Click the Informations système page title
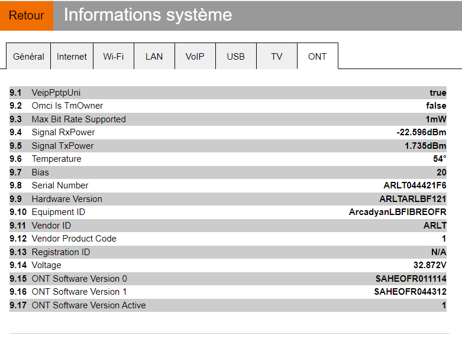The height and width of the screenshot is (339, 462). coord(148,15)
